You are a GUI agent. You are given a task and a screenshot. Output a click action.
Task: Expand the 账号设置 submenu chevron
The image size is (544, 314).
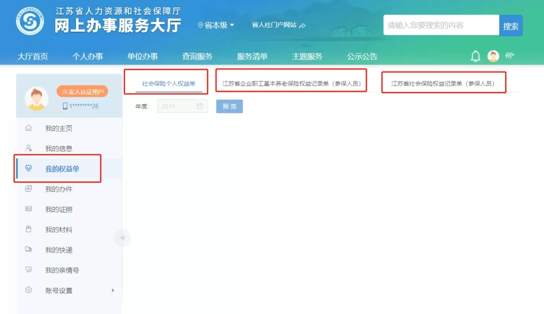click(x=113, y=290)
